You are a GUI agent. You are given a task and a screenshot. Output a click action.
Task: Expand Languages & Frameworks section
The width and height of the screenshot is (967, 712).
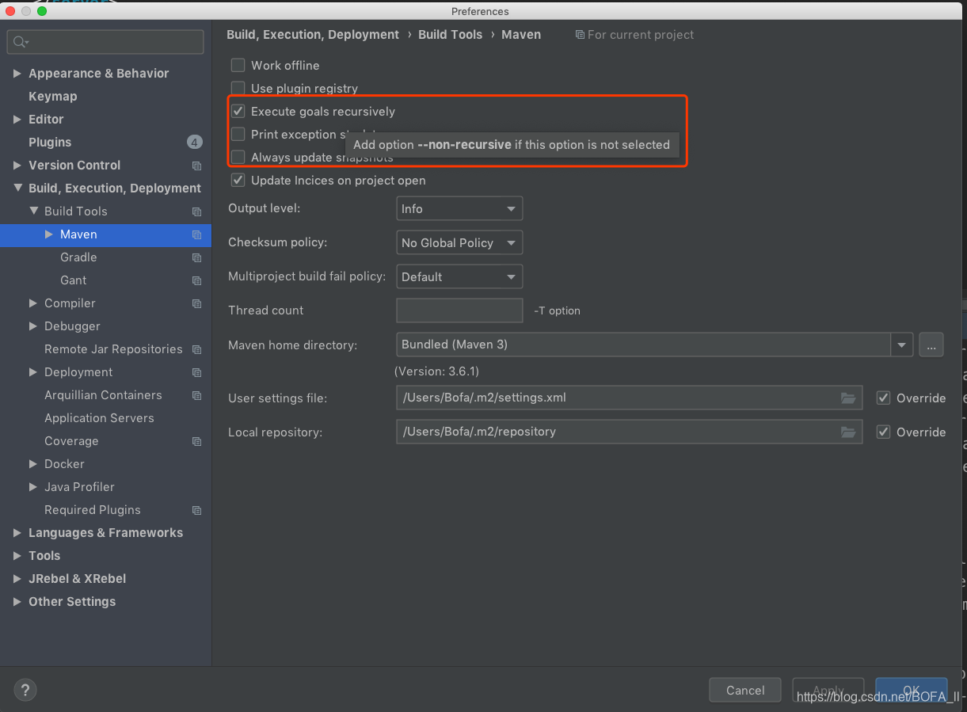(x=17, y=533)
